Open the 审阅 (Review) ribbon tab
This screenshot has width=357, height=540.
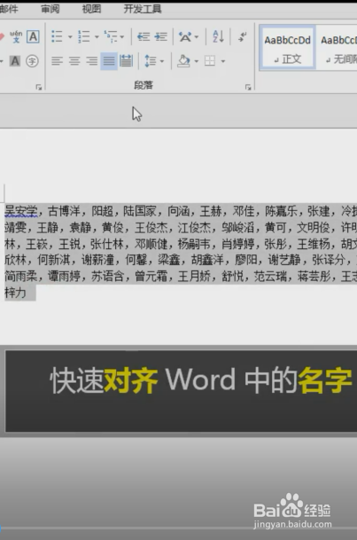[x=50, y=9]
